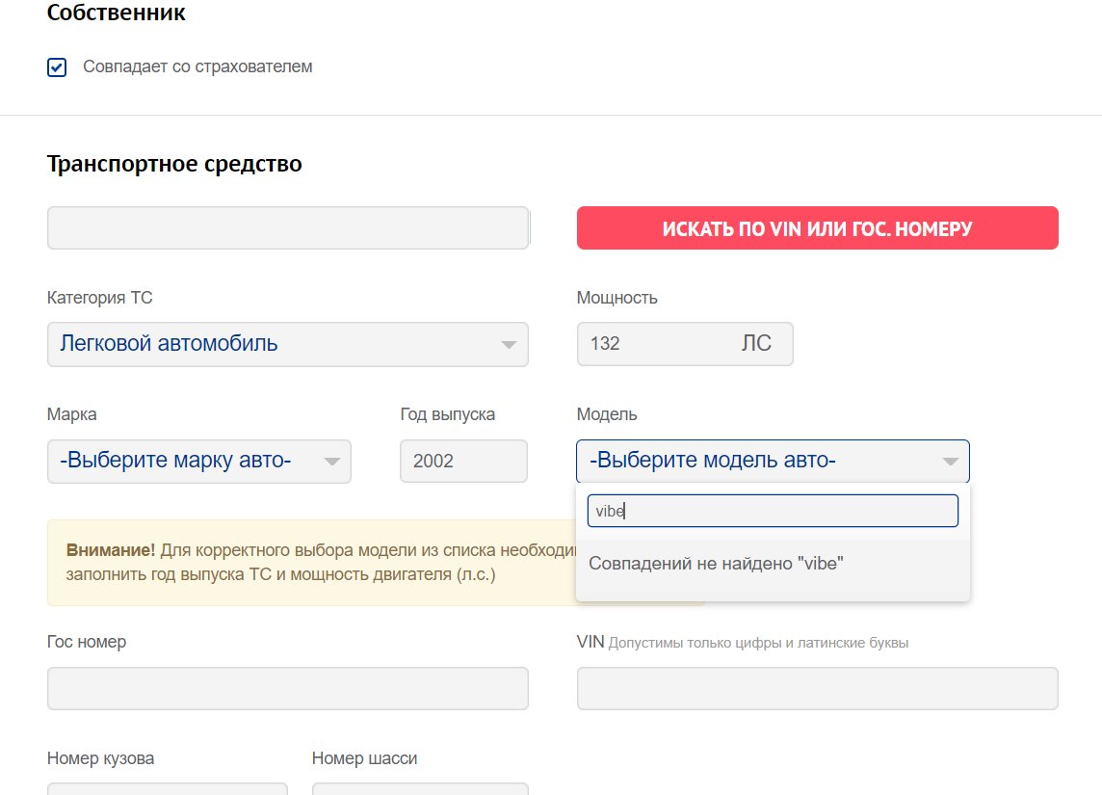Focus the empty search field beside the red button
Image resolution: width=1102 pixels, height=795 pixels.
287,228
